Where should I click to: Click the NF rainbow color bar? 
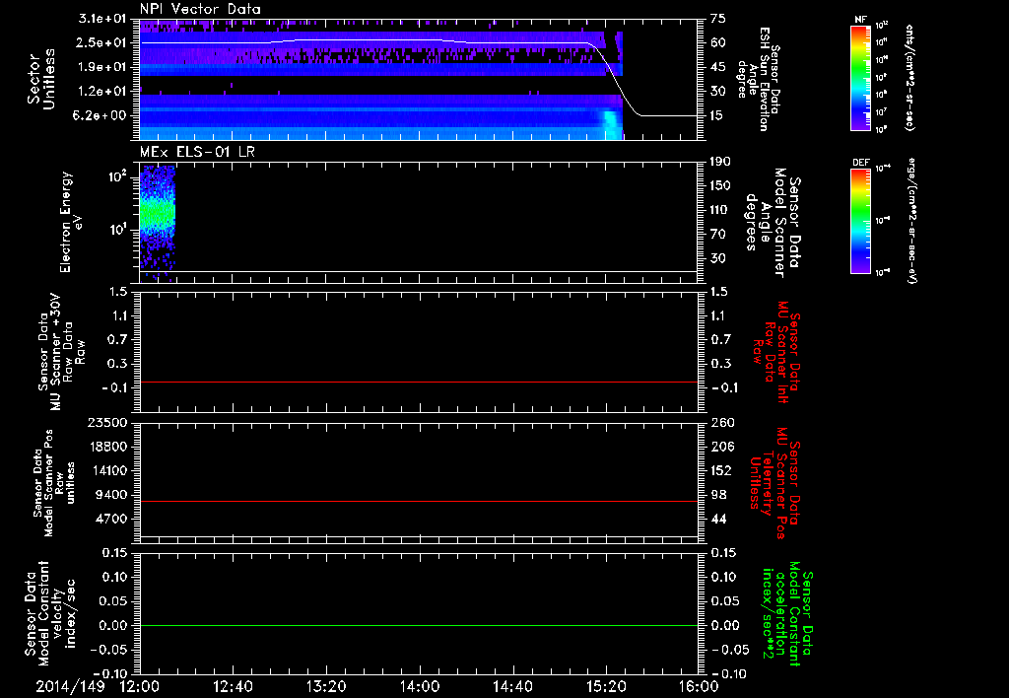coord(861,77)
